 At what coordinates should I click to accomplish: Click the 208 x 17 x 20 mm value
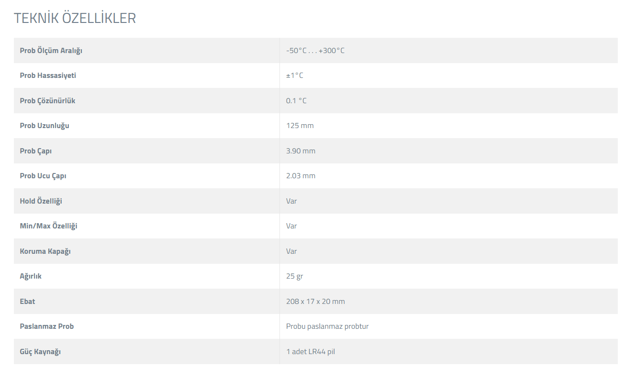pos(315,302)
